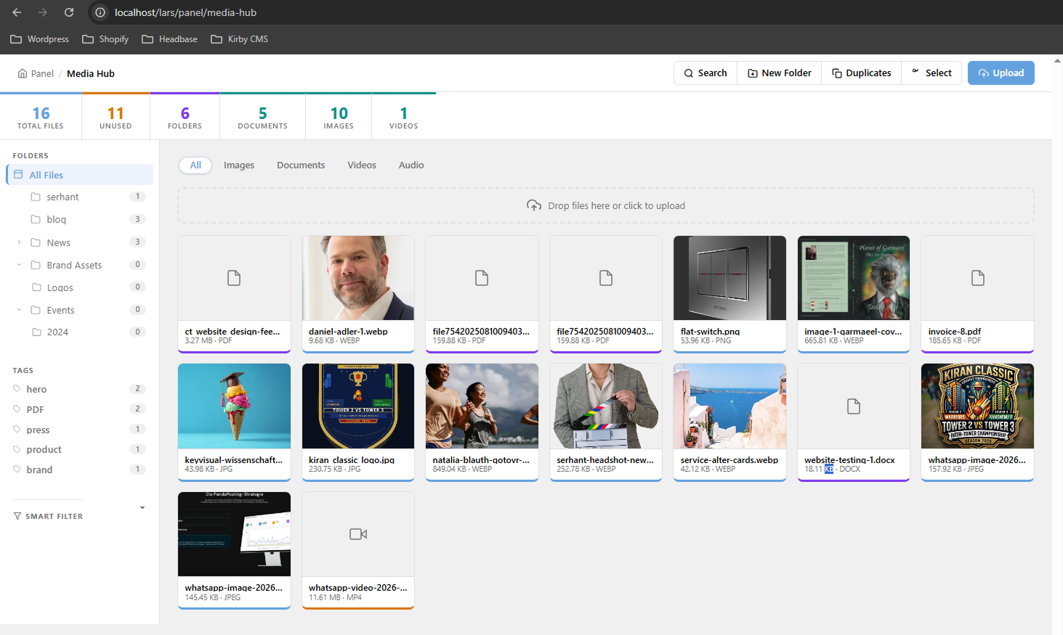
Task: Expand the Smart Filter section
Action: [x=142, y=508]
